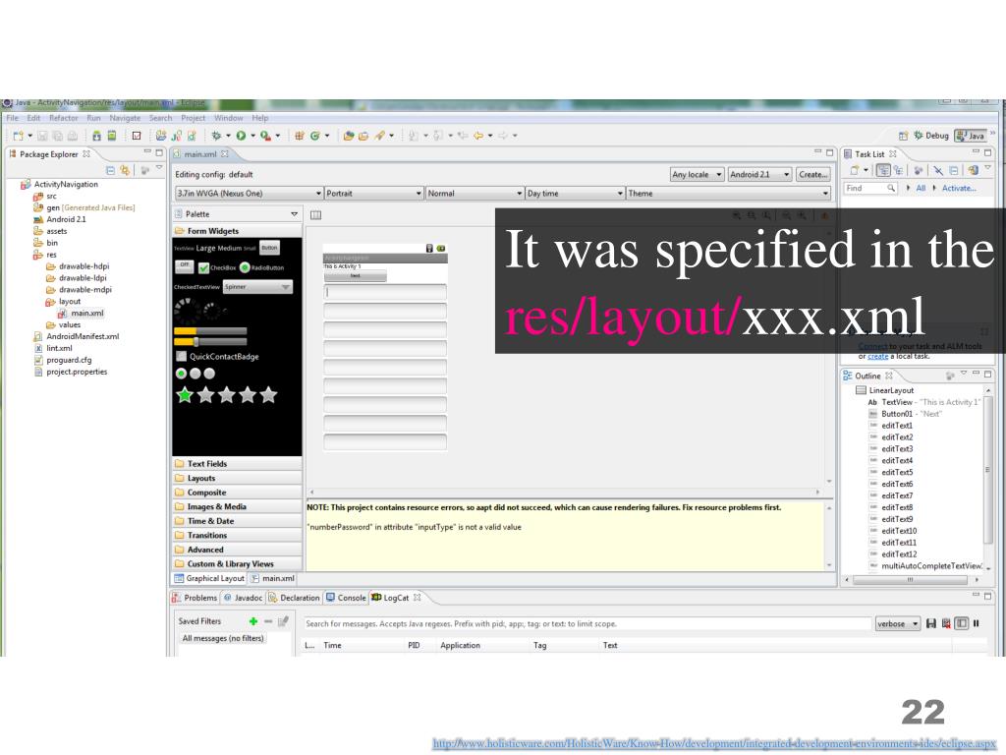Open the Window menu
This screenshot has width=1006, height=755.
228,118
